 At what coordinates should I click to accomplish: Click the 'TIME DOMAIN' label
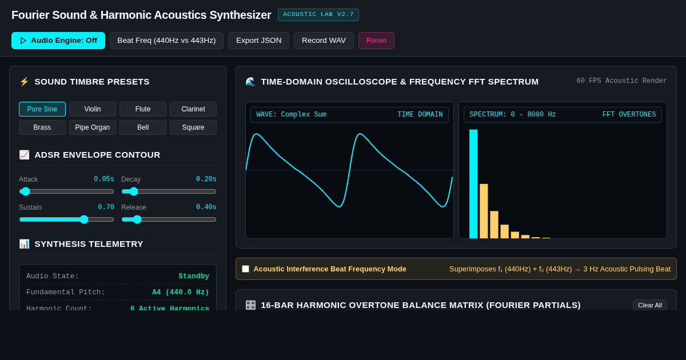pos(420,115)
